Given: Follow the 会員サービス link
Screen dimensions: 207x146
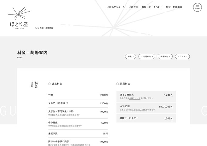Looking at the screenshot, I should click(135, 98).
